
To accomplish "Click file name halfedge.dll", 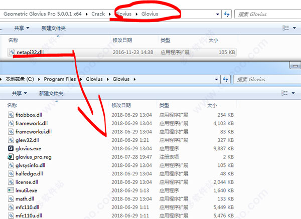I will click(x=29, y=174).
